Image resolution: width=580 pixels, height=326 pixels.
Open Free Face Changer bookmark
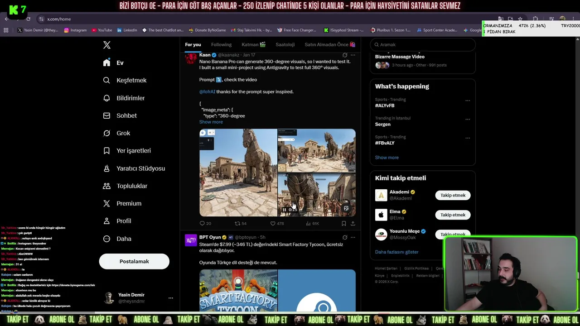(296, 30)
